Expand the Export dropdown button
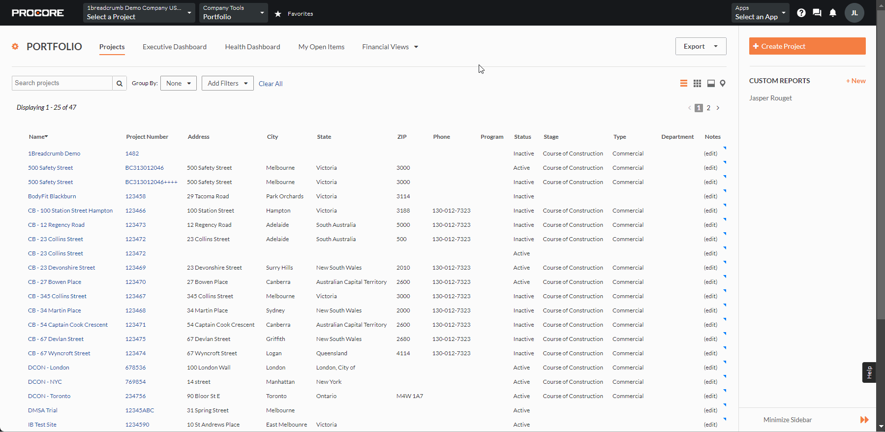This screenshot has width=885, height=432. (701, 46)
